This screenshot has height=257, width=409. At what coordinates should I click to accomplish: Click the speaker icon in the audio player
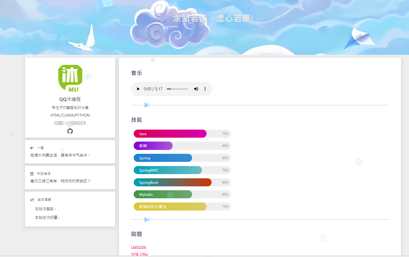coord(196,89)
